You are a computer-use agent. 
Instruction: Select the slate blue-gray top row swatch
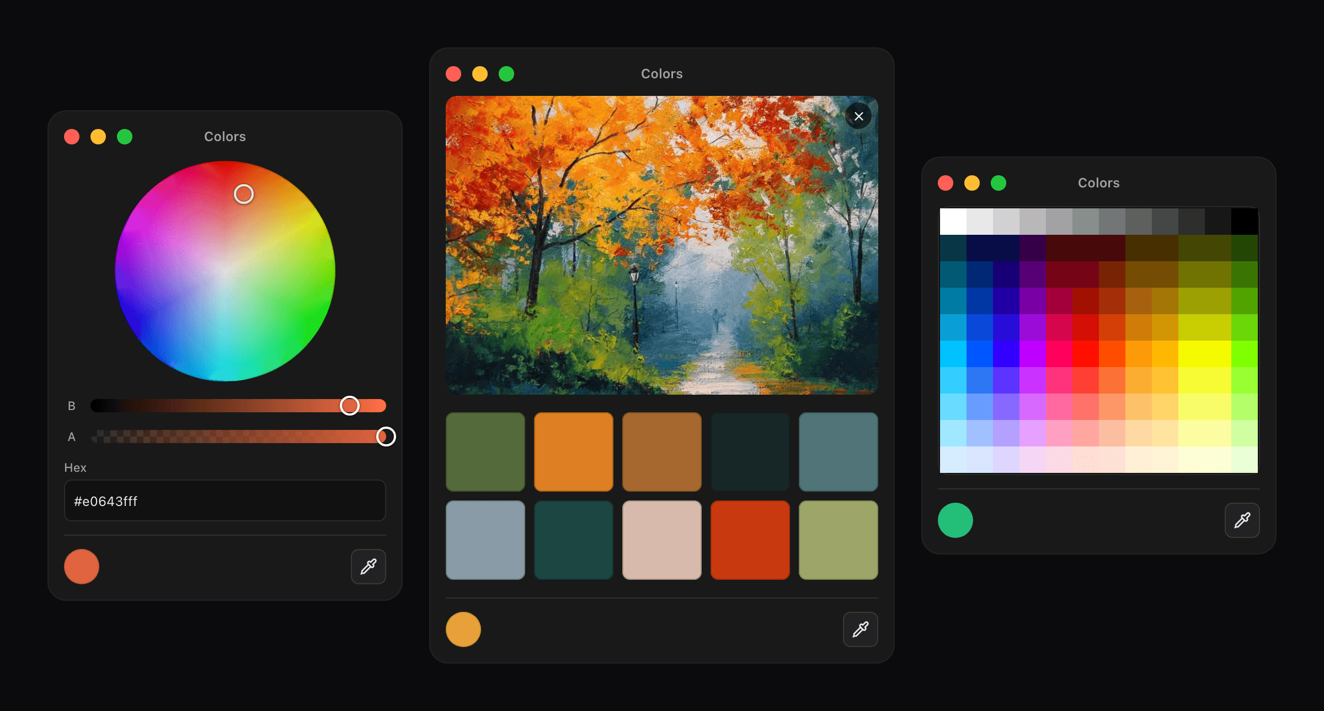click(x=839, y=452)
